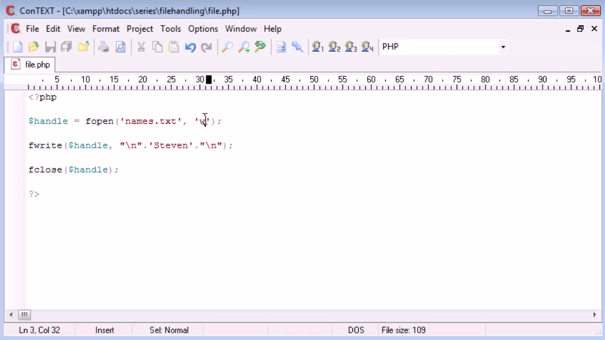Viewport: 605px width, 340px height.
Task: Select user macro 1 icon
Action: (318, 47)
